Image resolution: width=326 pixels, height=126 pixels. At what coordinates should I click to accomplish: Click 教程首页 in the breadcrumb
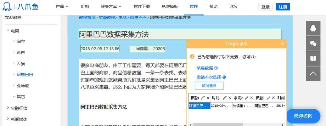tap(87, 18)
